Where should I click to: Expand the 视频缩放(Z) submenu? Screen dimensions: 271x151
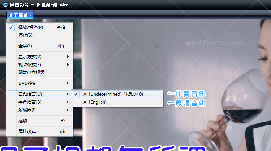(39, 65)
